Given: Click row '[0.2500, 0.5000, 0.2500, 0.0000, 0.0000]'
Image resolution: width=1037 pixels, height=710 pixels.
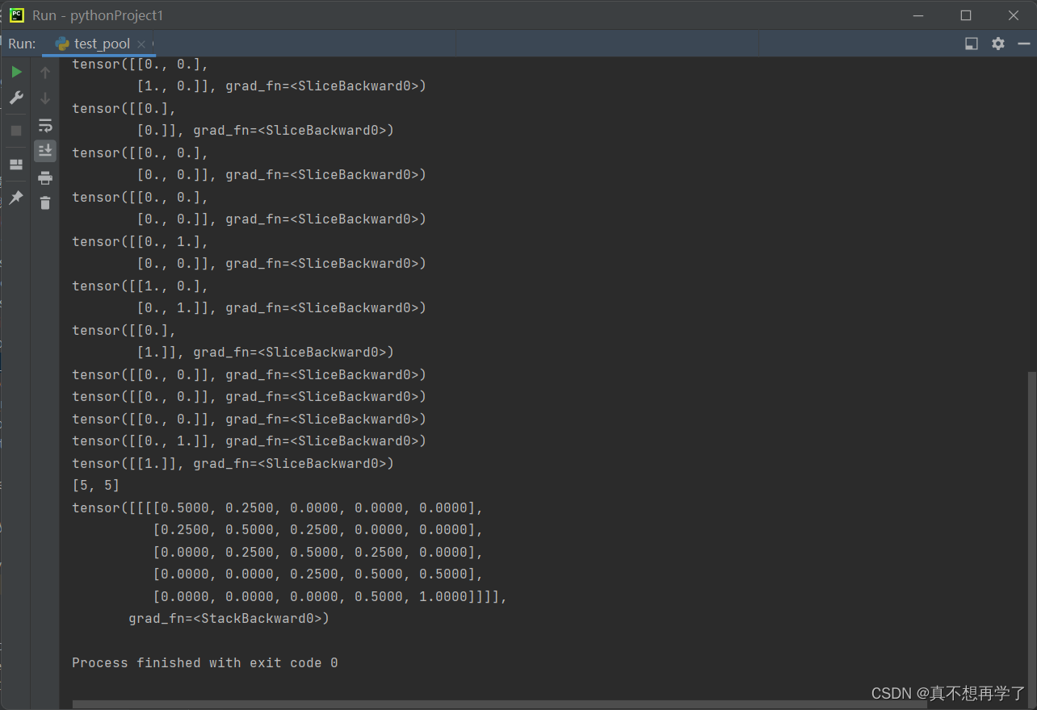Looking at the screenshot, I should (317, 529).
